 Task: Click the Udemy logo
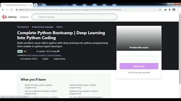coord(9,17)
